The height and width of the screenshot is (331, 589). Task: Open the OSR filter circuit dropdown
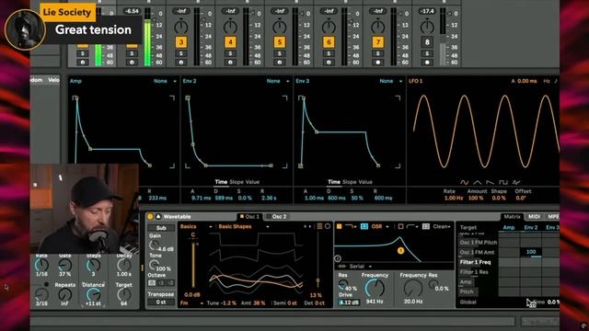(x=380, y=226)
